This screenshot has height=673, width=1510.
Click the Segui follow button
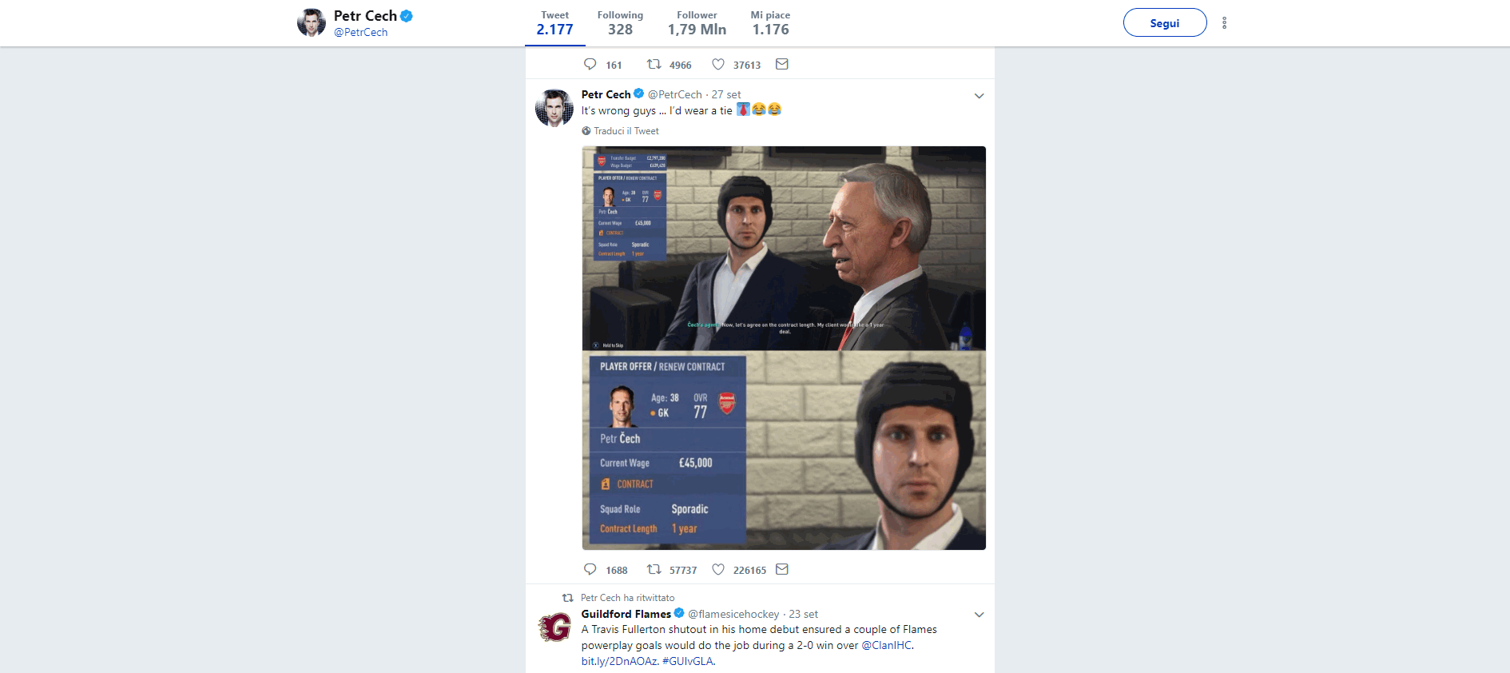point(1165,22)
